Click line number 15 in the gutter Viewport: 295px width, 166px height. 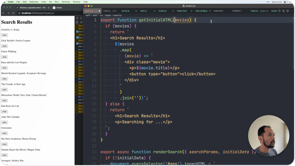coord(94,104)
